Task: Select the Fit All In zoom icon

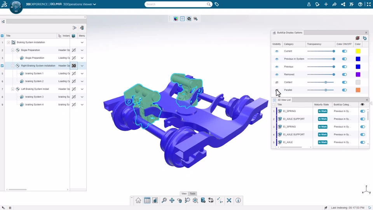Action: [x=164, y=201]
